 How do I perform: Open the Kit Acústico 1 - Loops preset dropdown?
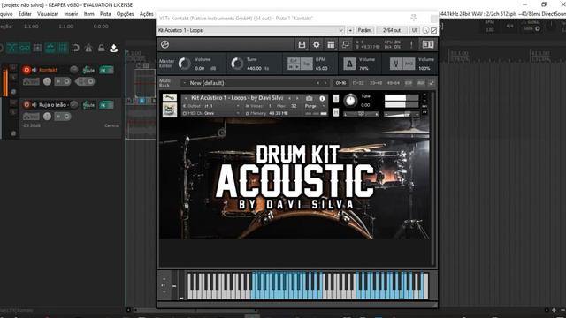[250, 30]
